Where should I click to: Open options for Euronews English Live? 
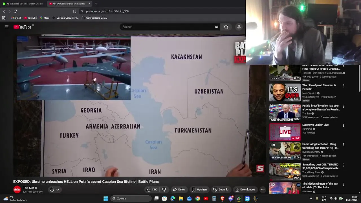click(343, 125)
